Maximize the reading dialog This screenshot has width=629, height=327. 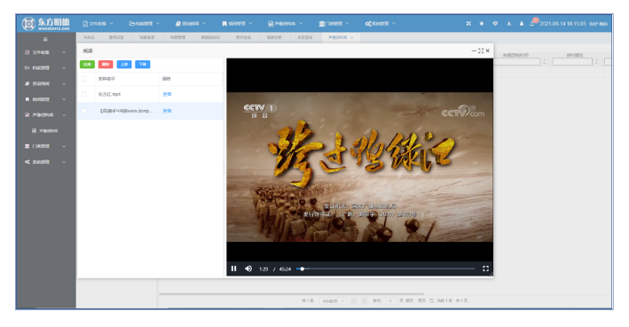(481, 51)
